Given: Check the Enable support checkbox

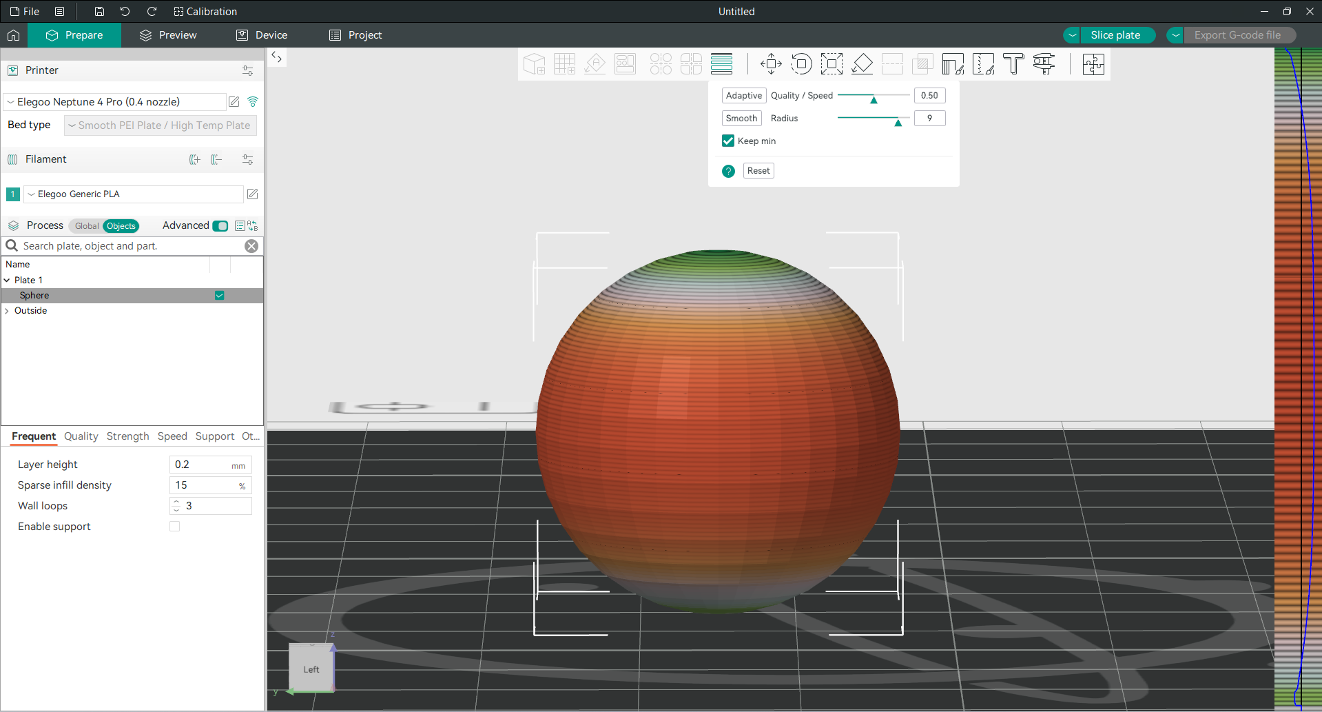Looking at the screenshot, I should [x=175, y=527].
